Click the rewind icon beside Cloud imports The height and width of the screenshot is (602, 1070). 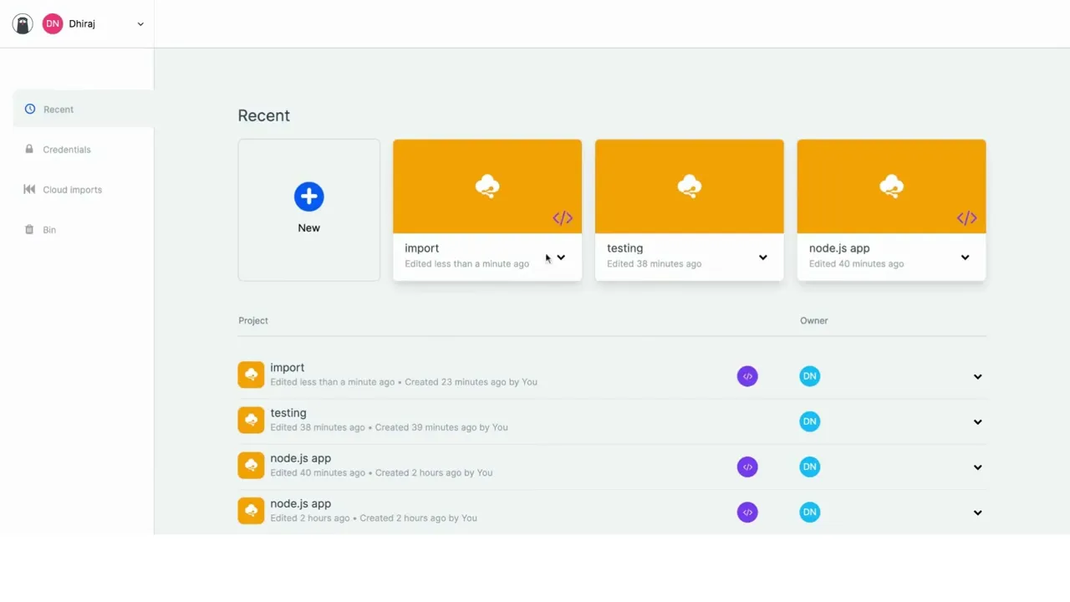coord(29,190)
